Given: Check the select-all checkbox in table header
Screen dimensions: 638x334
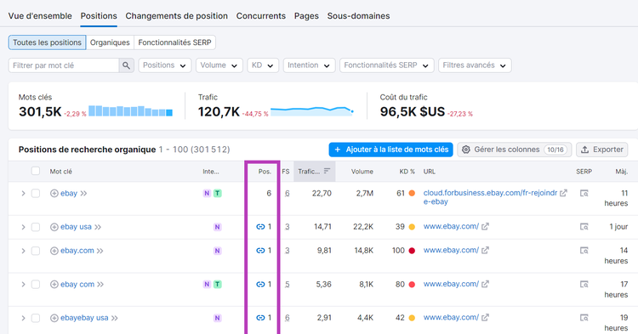Looking at the screenshot, I should point(36,171).
